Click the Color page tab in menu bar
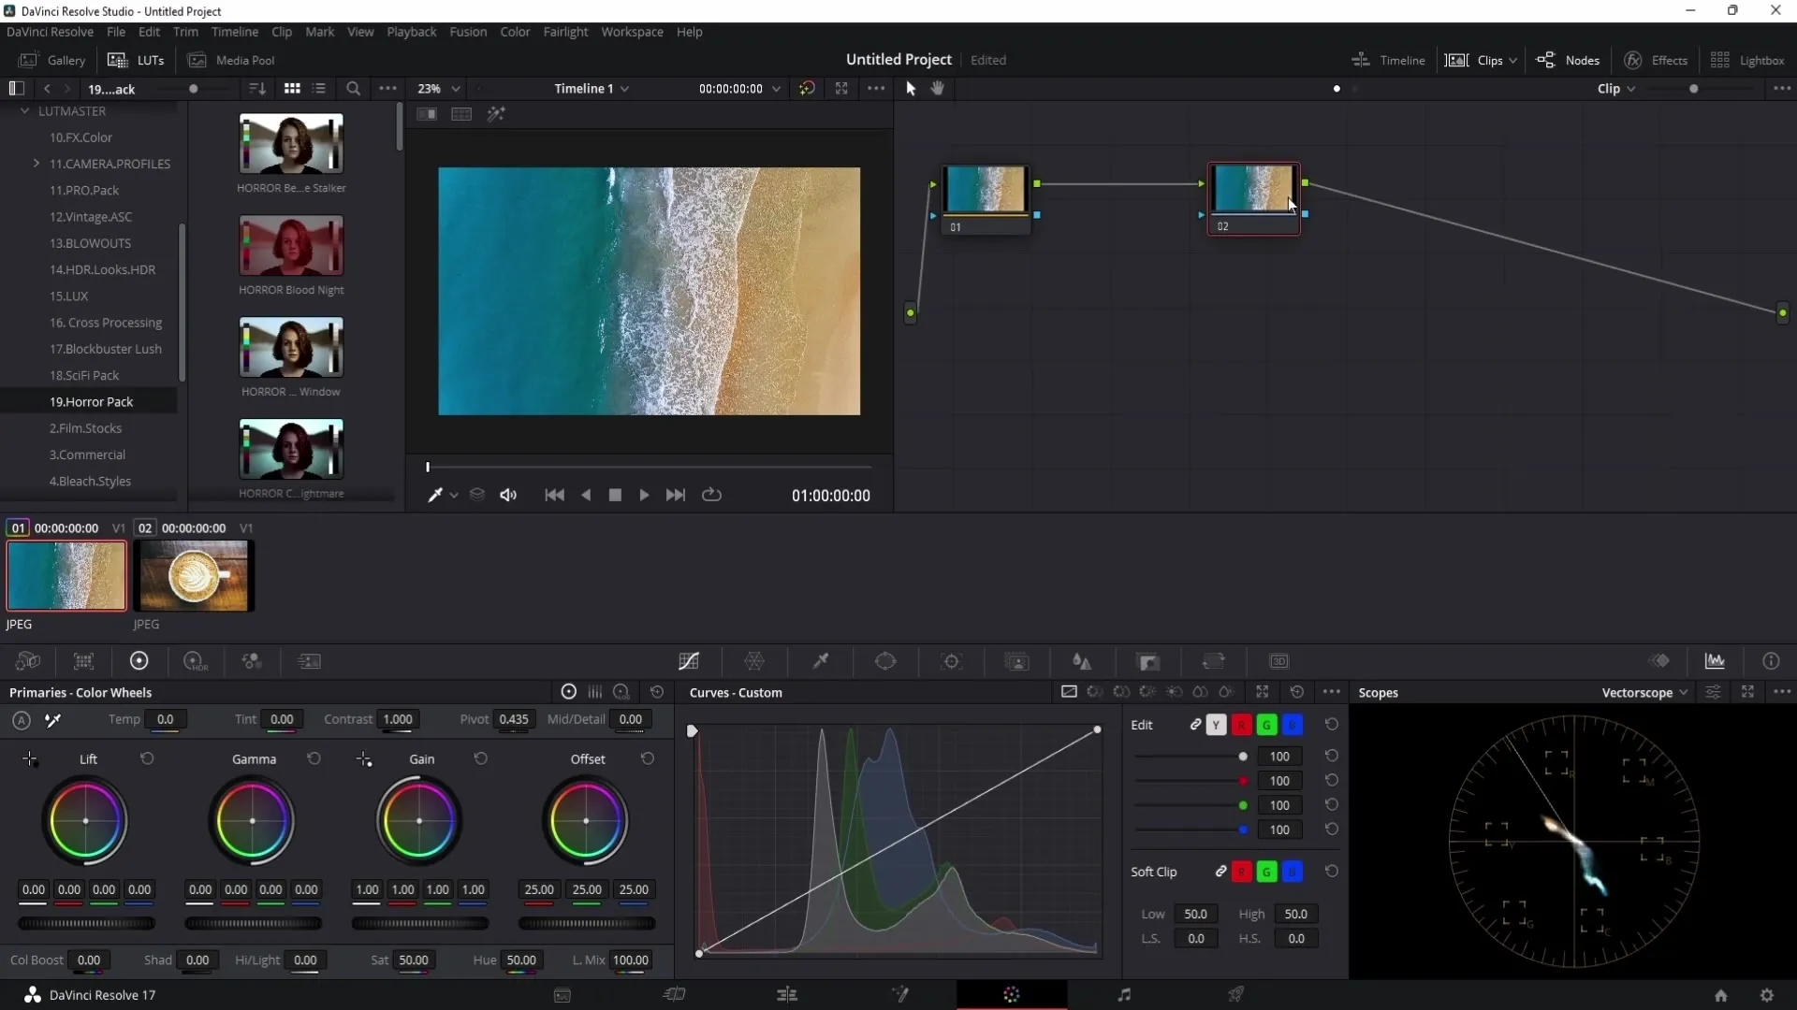 click(515, 32)
